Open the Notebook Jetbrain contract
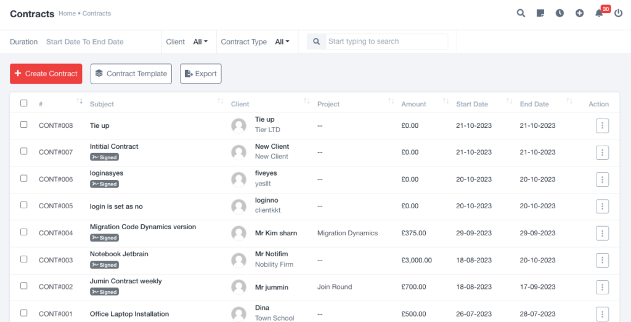This screenshot has width=631, height=322. click(x=119, y=254)
